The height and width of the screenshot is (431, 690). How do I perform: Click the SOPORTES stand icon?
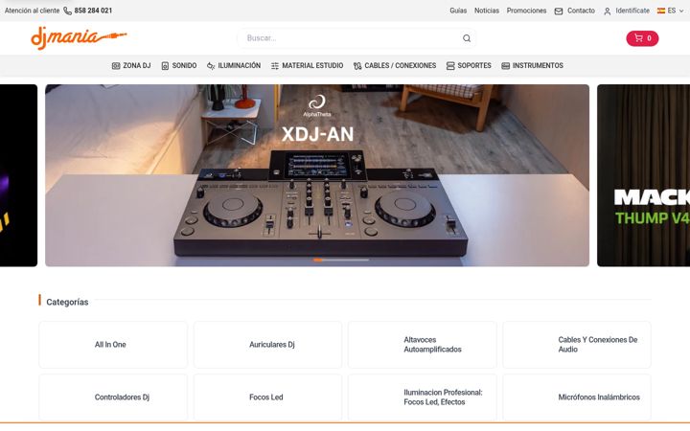pos(450,66)
